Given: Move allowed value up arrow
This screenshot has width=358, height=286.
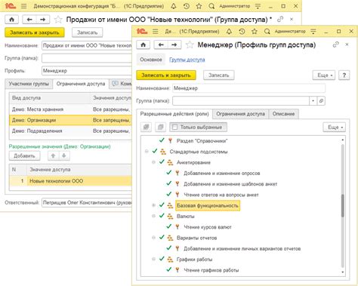Looking at the screenshot, I should tap(53, 156).
